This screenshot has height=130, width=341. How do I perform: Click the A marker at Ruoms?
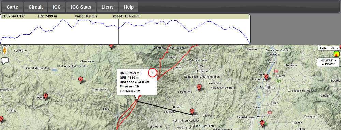(x=192, y=112)
